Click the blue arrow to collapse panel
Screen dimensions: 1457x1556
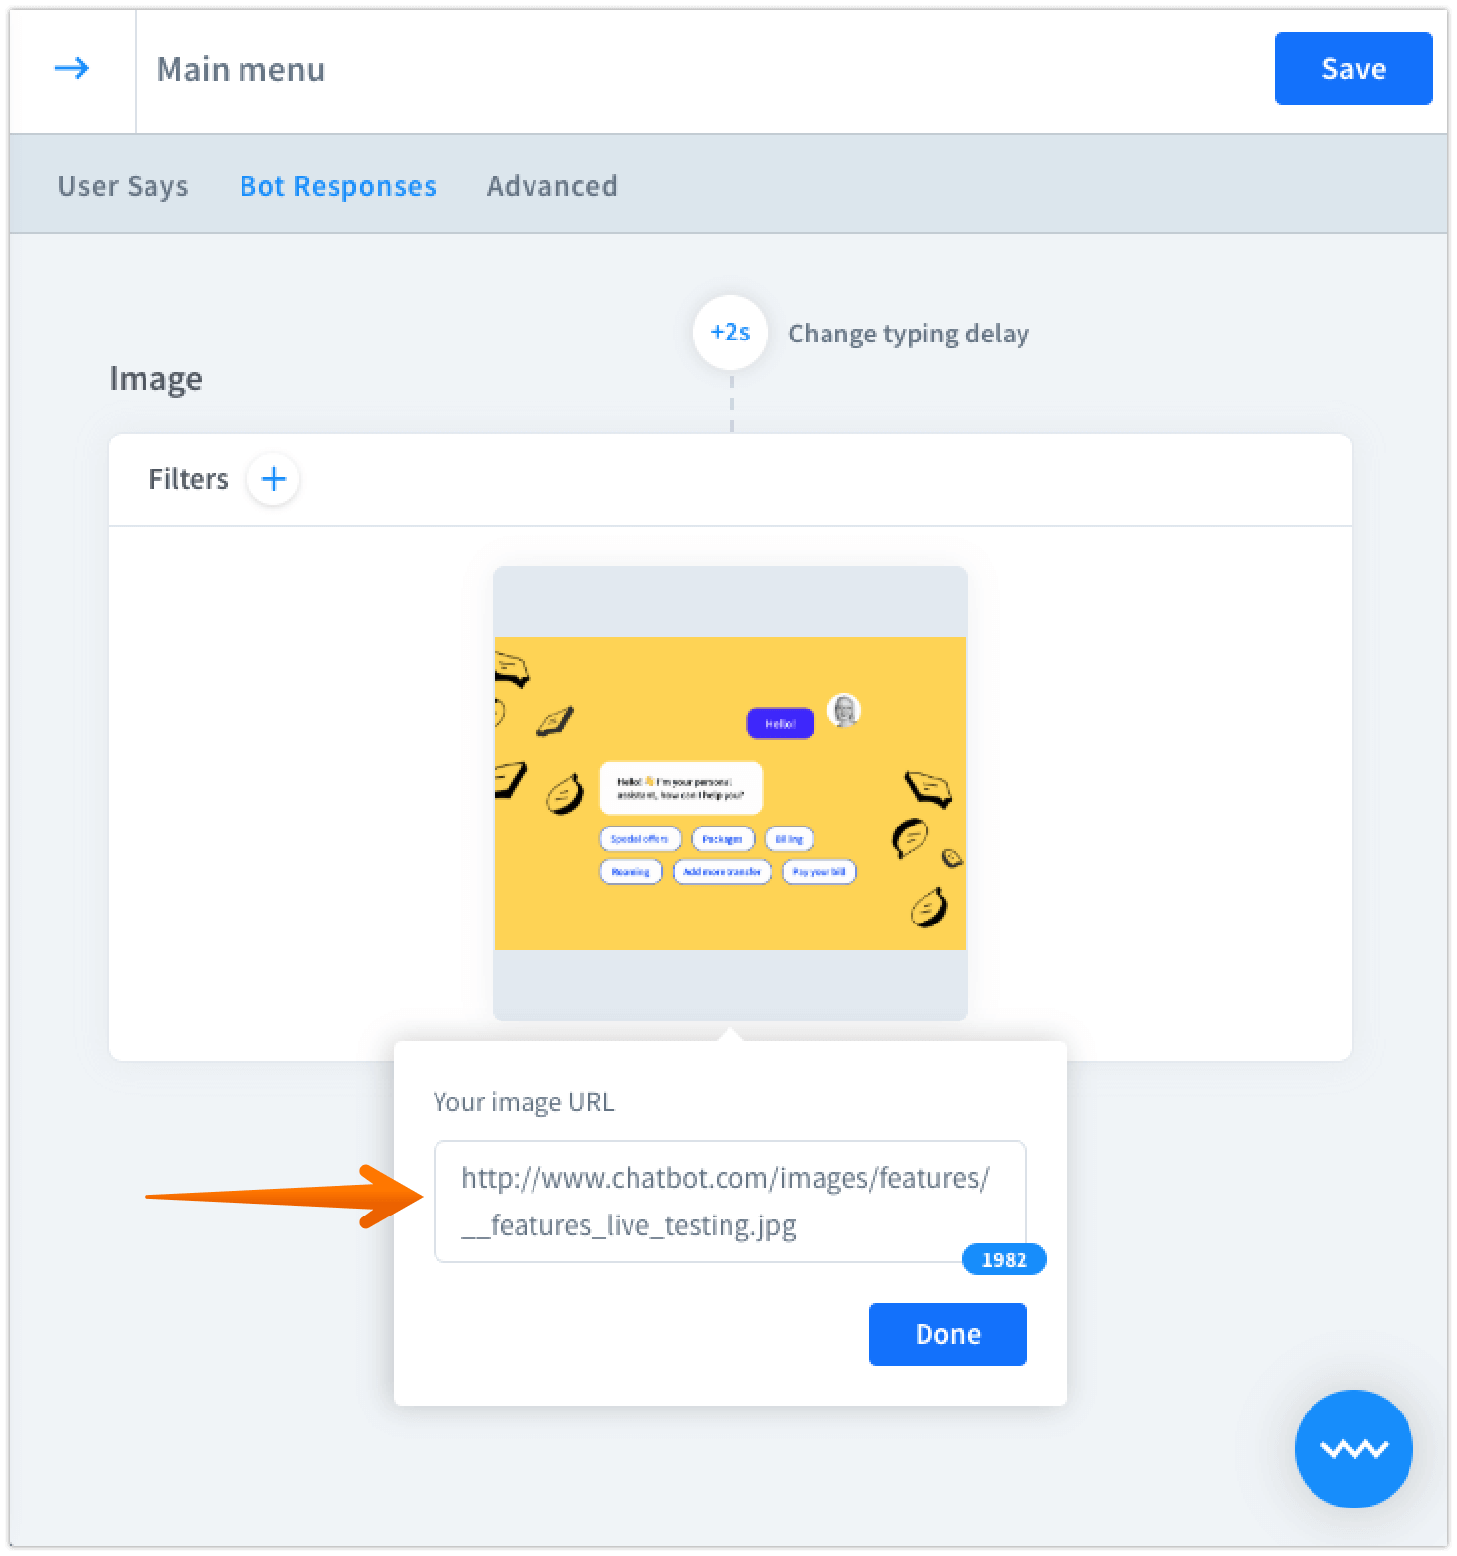pyautogui.click(x=71, y=69)
